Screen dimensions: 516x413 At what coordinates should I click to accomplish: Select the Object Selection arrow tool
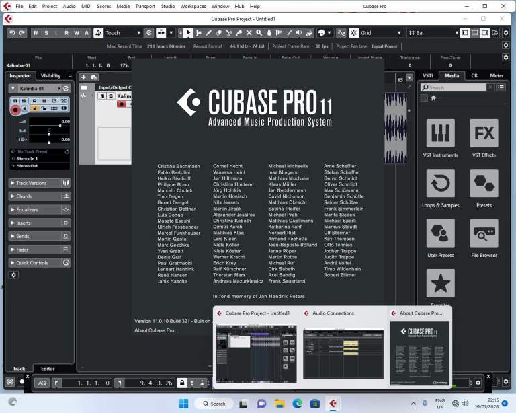click(x=189, y=33)
